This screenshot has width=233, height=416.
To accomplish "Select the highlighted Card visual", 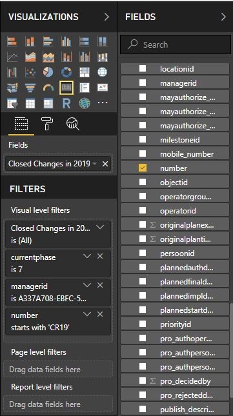I will (66, 88).
